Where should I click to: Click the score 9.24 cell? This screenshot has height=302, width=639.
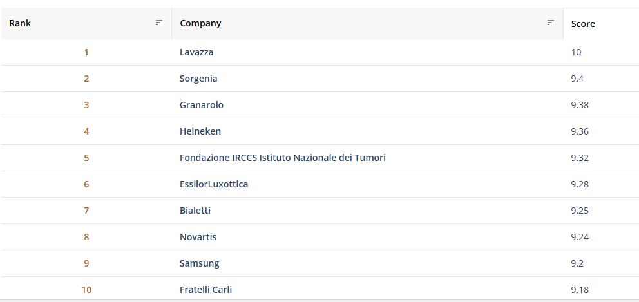(580, 237)
